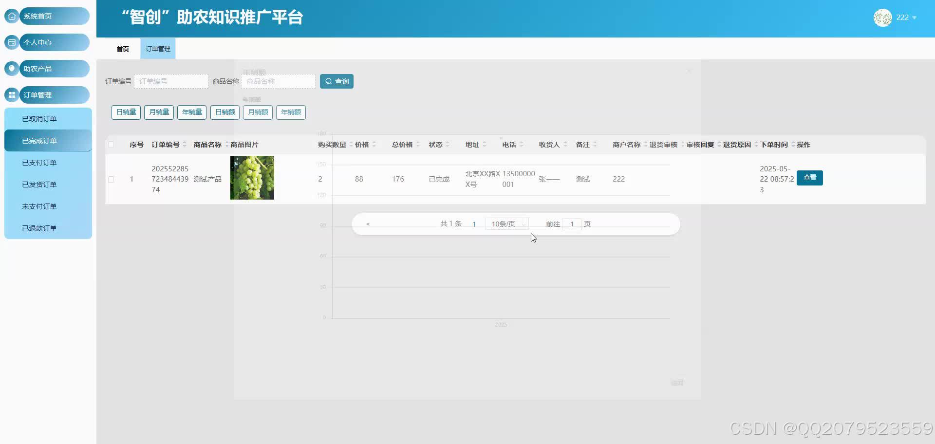Click the 年销额 button
Image resolution: width=935 pixels, height=444 pixels.
point(291,112)
